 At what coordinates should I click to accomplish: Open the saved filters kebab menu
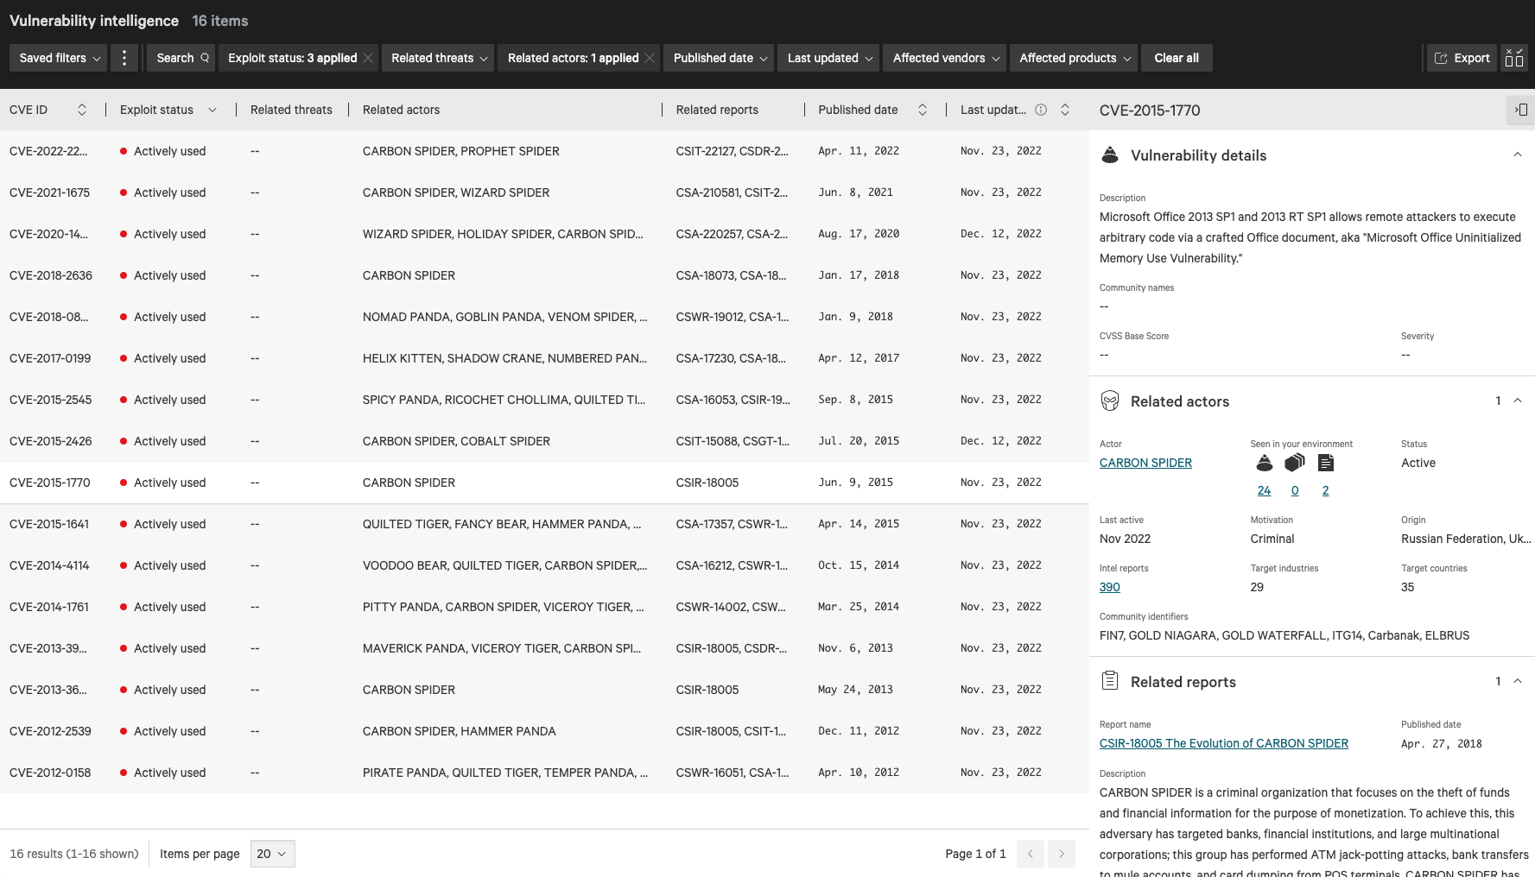pyautogui.click(x=124, y=58)
